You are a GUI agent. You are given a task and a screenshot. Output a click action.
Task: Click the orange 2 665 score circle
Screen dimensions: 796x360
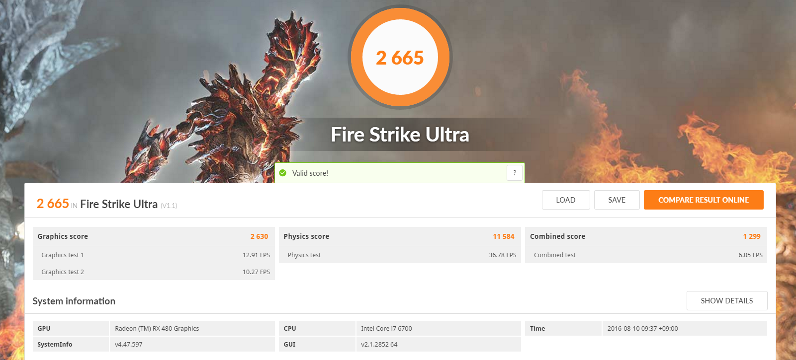coord(400,57)
